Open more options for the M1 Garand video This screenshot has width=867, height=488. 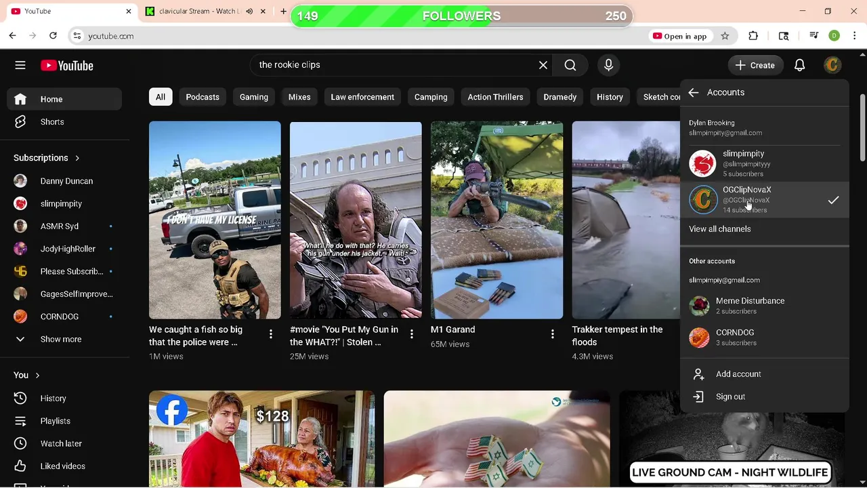pyautogui.click(x=553, y=334)
